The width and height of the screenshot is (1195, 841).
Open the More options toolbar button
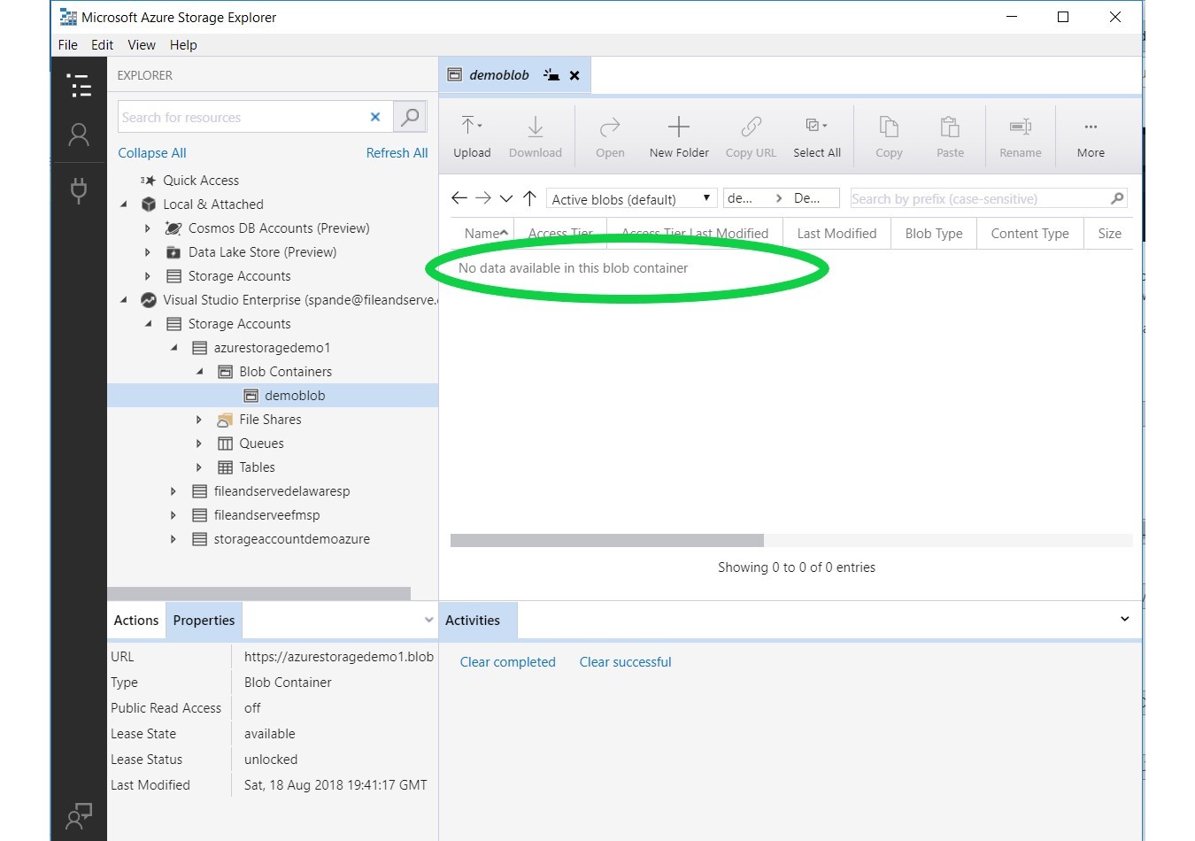[1091, 137]
